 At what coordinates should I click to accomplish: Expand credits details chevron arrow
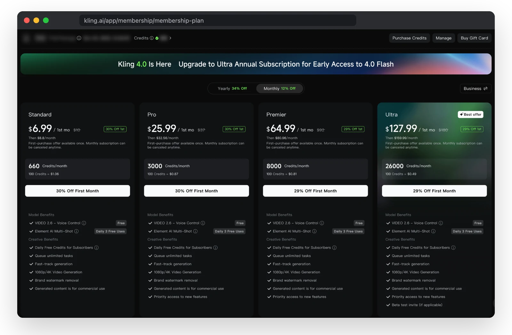click(x=170, y=38)
